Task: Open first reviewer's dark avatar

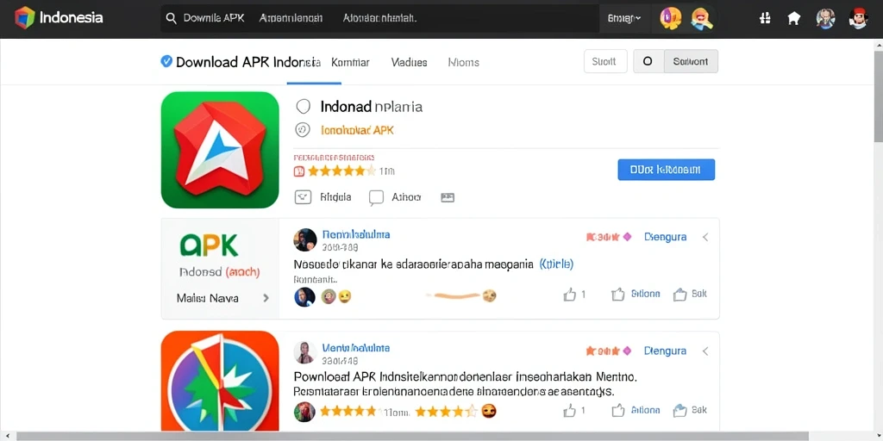Action: (x=305, y=240)
